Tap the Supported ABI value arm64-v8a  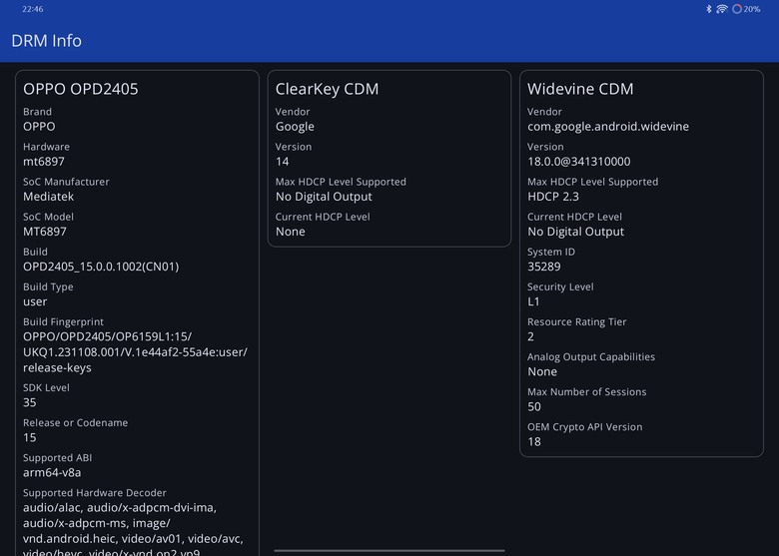(52, 472)
